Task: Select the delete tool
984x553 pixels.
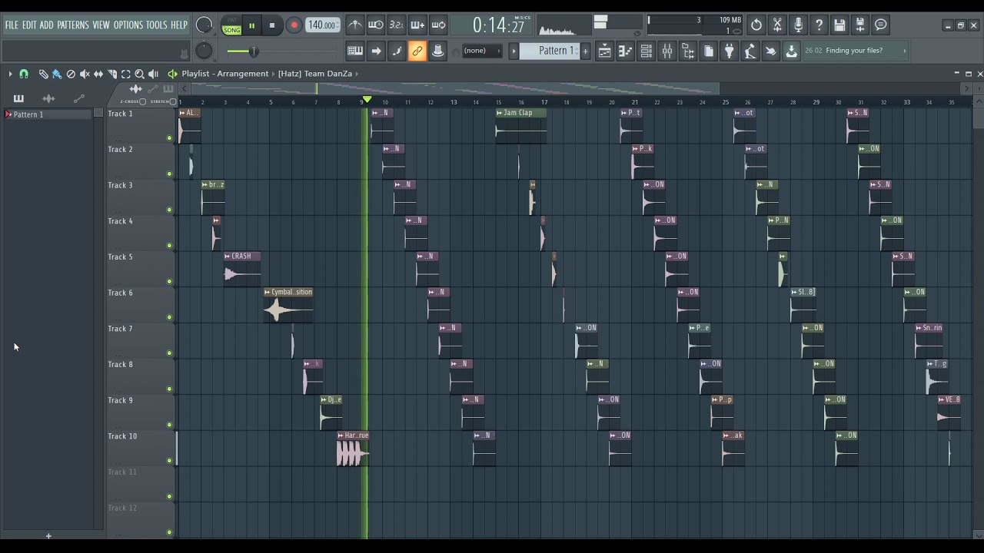Action: (x=71, y=74)
